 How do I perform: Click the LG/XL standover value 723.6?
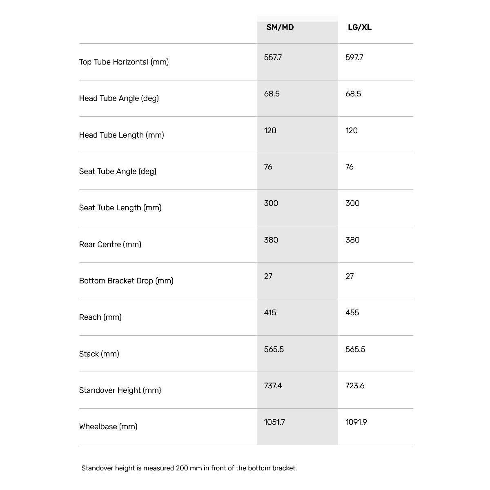[354, 386]
